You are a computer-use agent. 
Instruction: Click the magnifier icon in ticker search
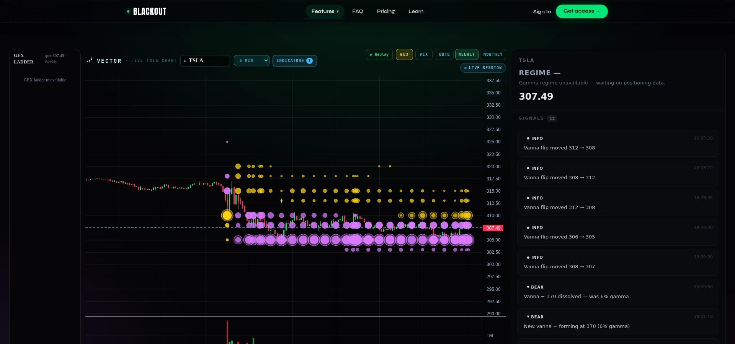click(x=185, y=61)
